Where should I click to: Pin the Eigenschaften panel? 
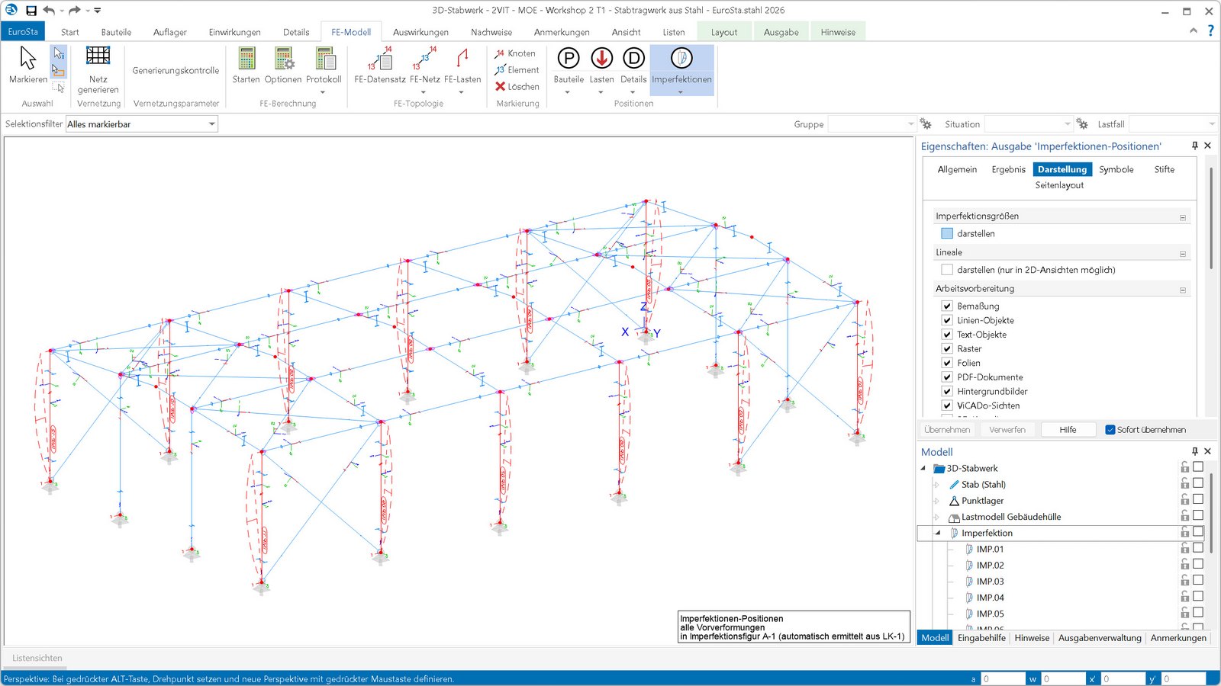[x=1195, y=146]
